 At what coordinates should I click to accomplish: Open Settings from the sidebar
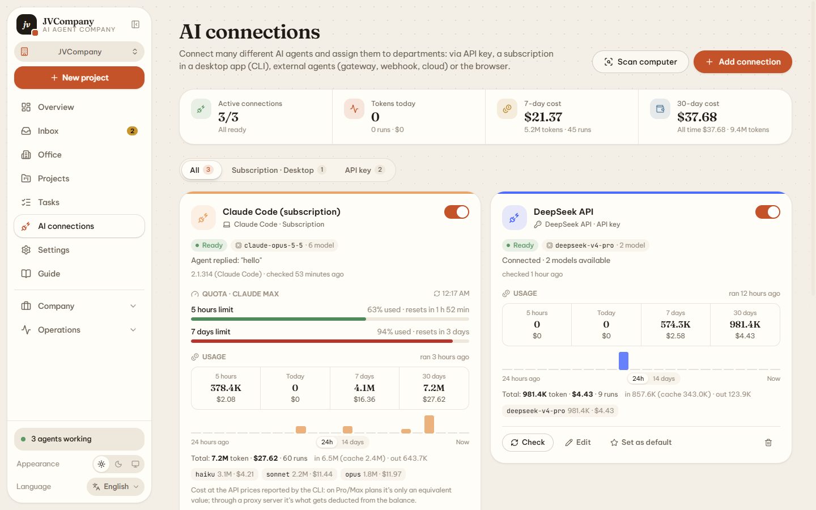79,250
